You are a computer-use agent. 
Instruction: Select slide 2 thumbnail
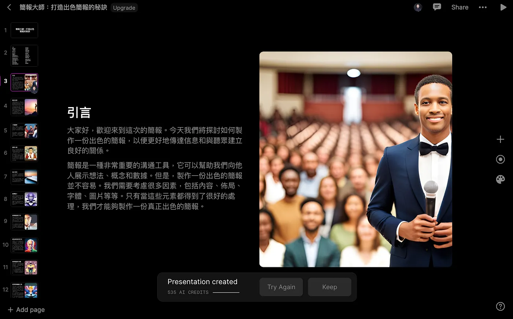coord(24,55)
